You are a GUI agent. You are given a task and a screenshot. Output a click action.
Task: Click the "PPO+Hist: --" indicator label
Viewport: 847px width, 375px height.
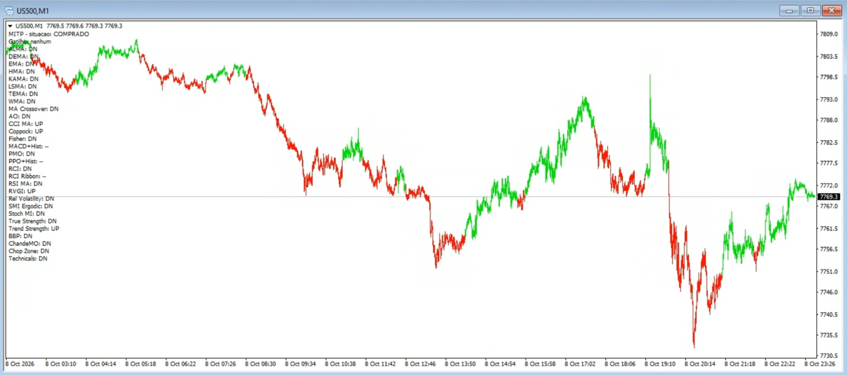[x=26, y=162]
